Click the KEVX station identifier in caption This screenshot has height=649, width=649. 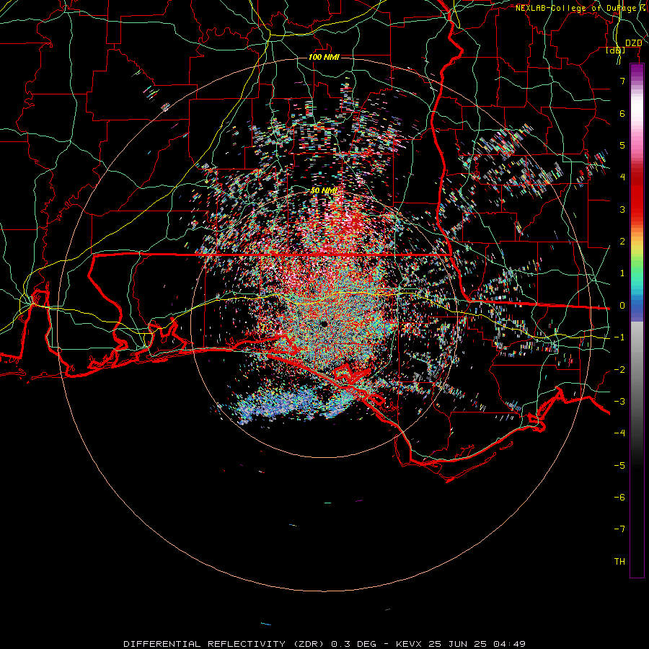409,644
